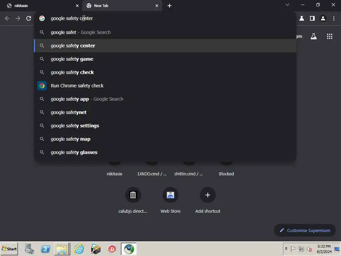The width and height of the screenshot is (341, 256).
Task: Select suggestion 'google safet - Google Search'
Action: click(x=165, y=32)
